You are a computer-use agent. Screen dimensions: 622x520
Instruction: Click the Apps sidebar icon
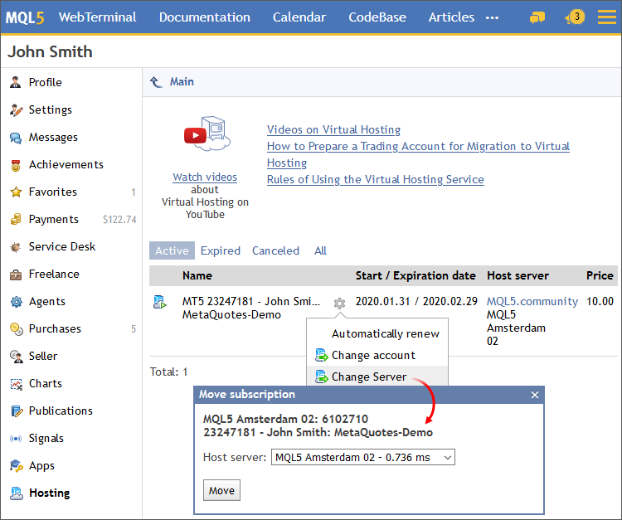(17, 465)
